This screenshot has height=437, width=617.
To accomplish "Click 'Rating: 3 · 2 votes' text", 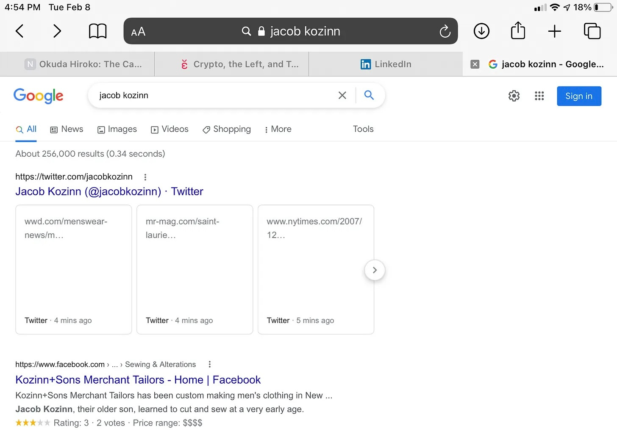I will (x=89, y=423).
